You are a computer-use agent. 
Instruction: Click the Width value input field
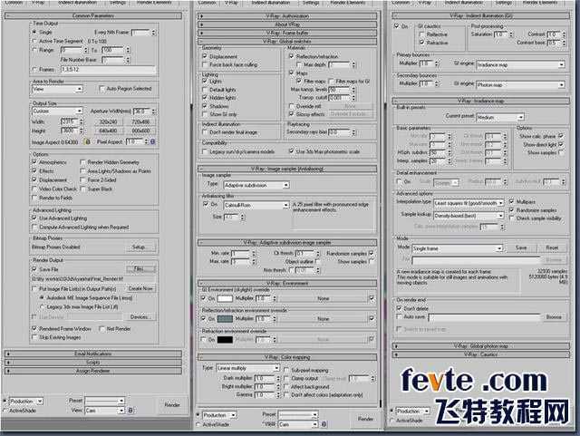tap(70, 121)
